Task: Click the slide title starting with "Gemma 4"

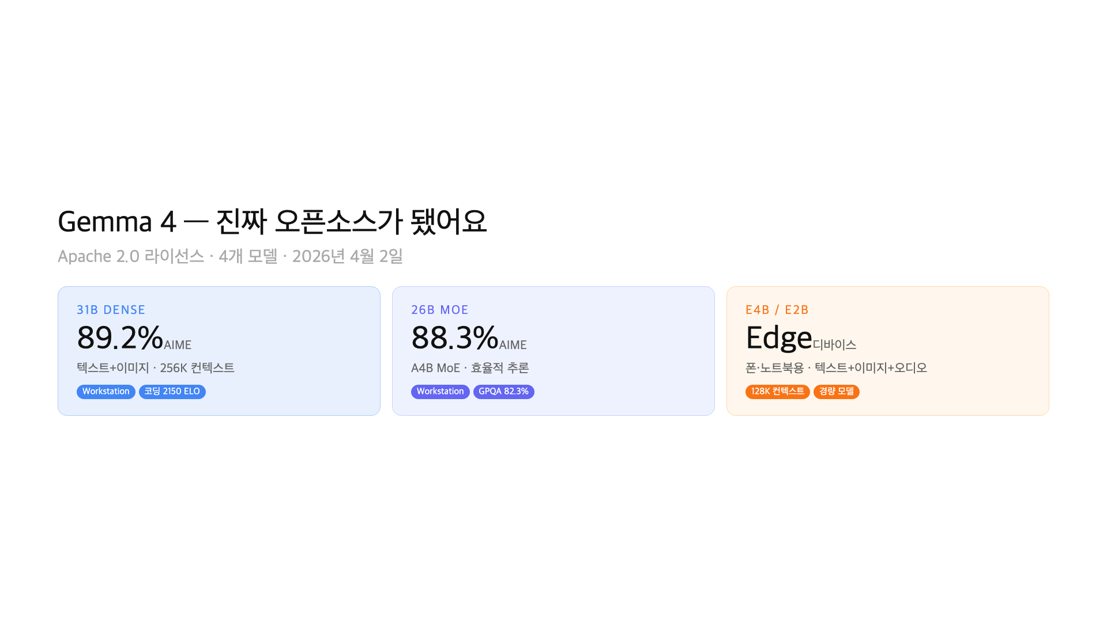Action: pos(272,222)
